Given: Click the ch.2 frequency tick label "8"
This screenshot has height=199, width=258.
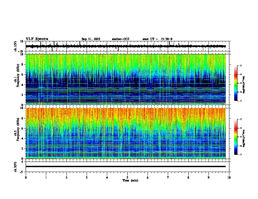Looking at the screenshot, I should coord(22,118).
